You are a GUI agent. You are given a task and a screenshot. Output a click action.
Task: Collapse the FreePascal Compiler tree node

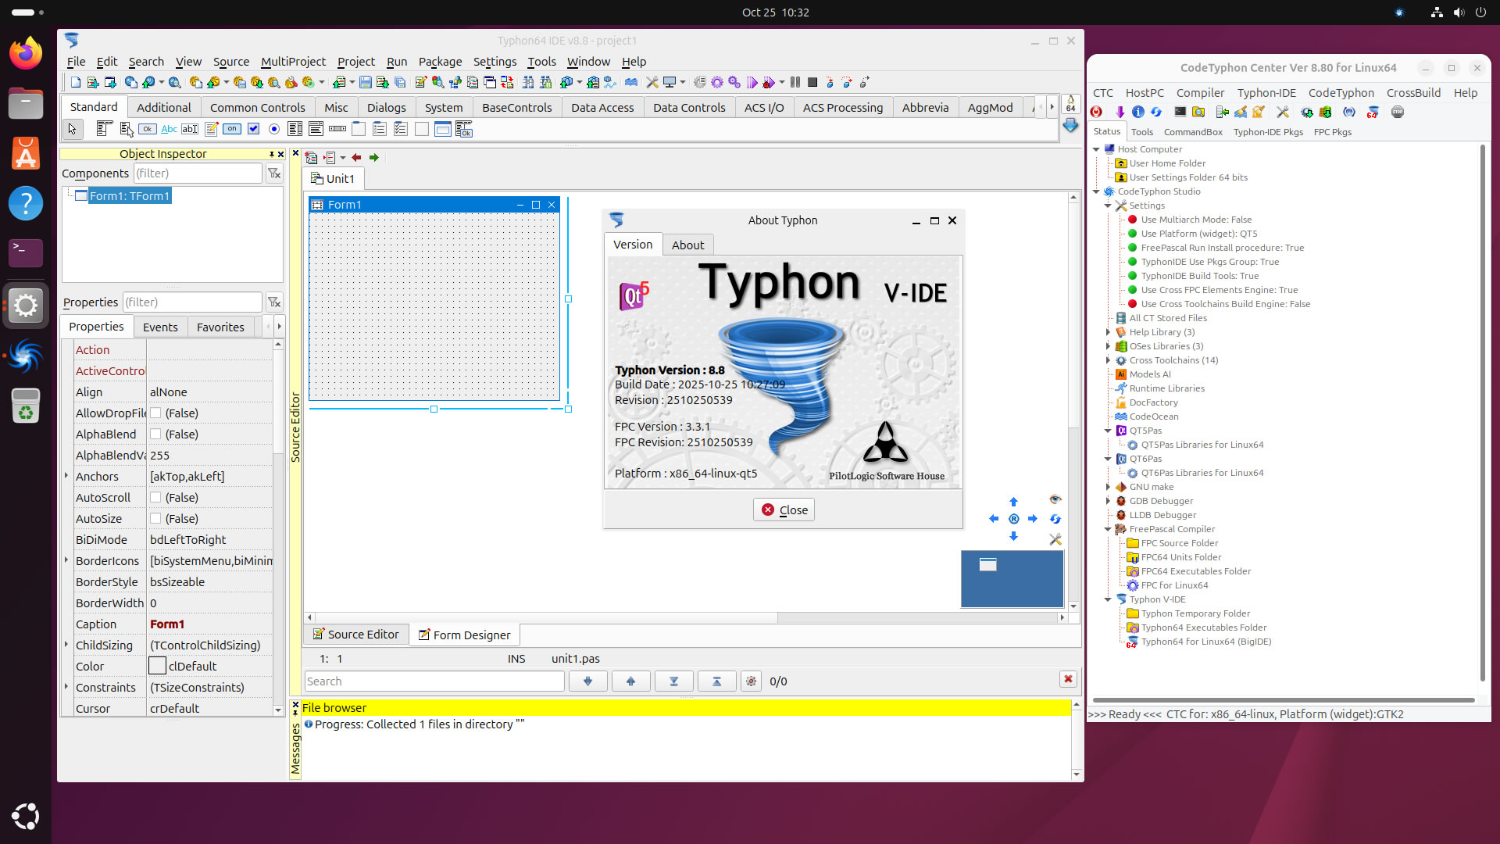(x=1108, y=529)
